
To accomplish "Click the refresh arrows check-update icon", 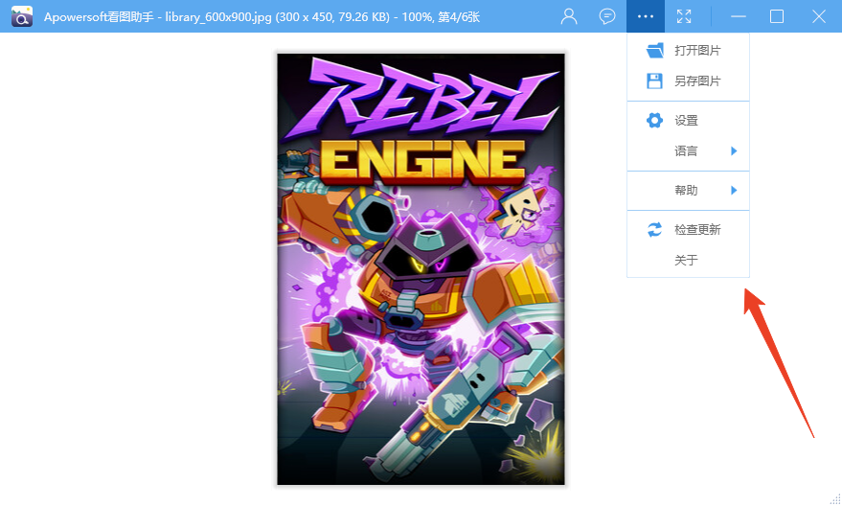I will pyautogui.click(x=655, y=229).
